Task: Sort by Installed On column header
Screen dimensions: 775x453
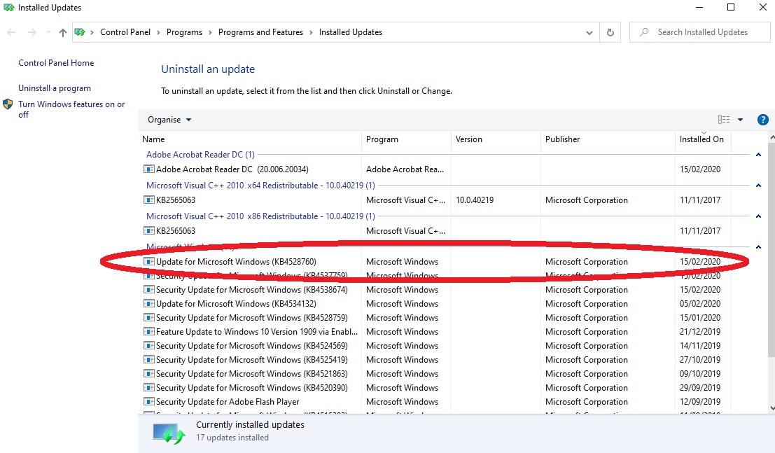Action: pyautogui.click(x=703, y=139)
